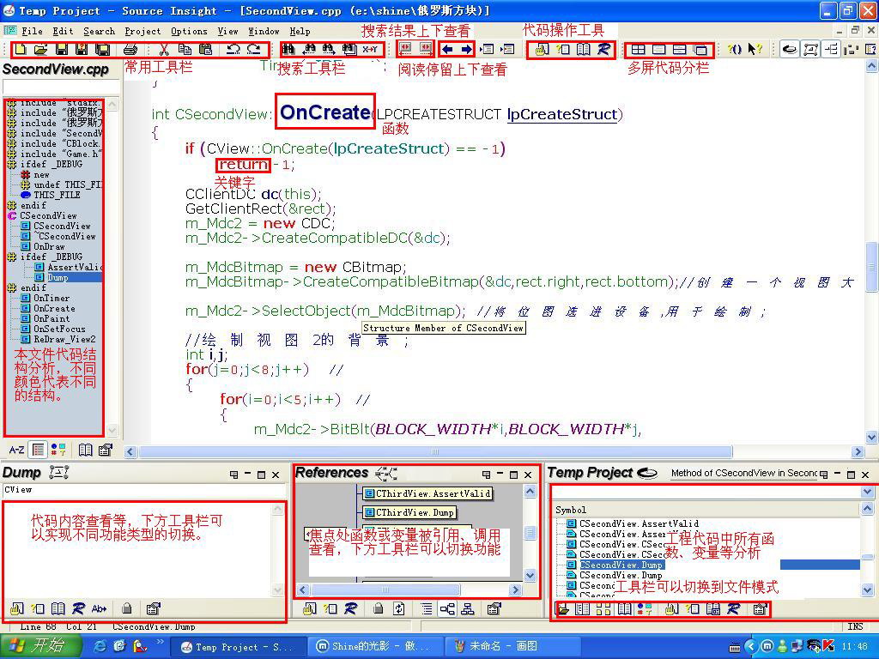The height and width of the screenshot is (659, 879).
Task: Toggle the lock icon in References toolbar
Action: coord(379,608)
